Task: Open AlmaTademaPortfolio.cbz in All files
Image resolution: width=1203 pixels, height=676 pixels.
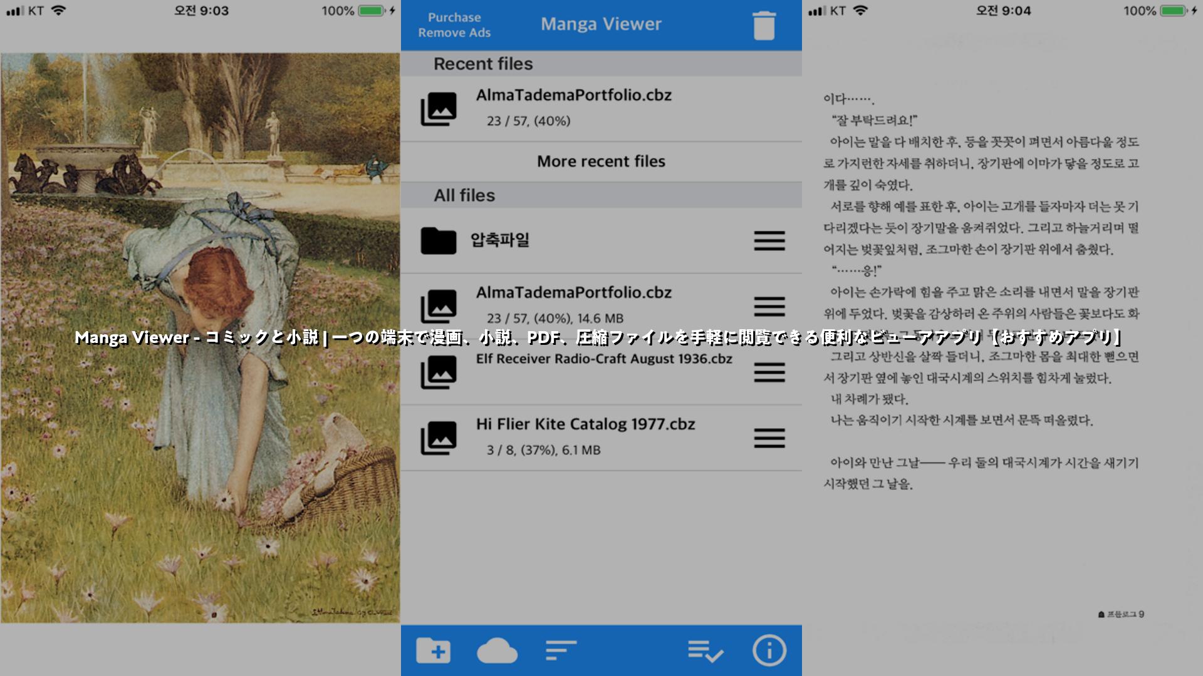Action: tap(601, 306)
